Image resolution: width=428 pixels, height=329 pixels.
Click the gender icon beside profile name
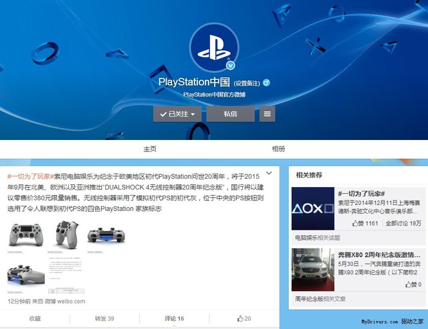(266, 82)
